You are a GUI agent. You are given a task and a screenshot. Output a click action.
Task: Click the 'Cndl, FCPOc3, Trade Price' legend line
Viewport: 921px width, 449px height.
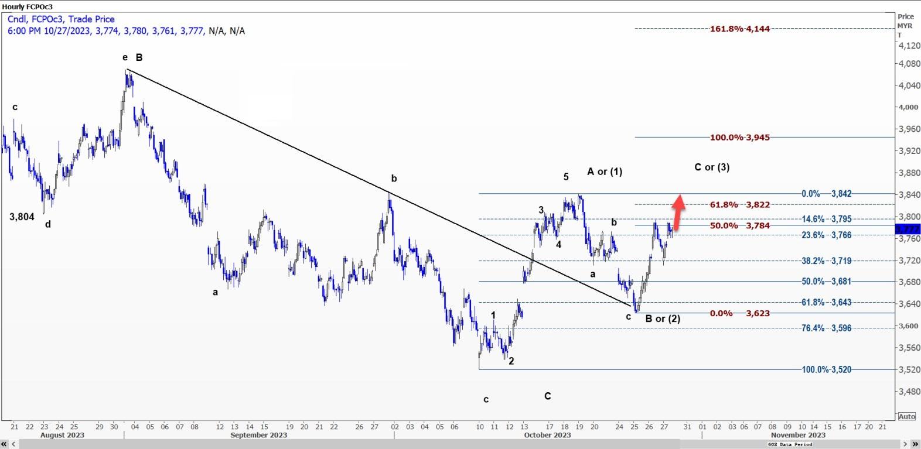pyautogui.click(x=61, y=19)
